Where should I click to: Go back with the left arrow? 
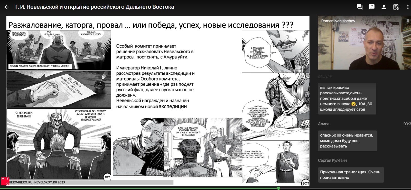(7, 7)
